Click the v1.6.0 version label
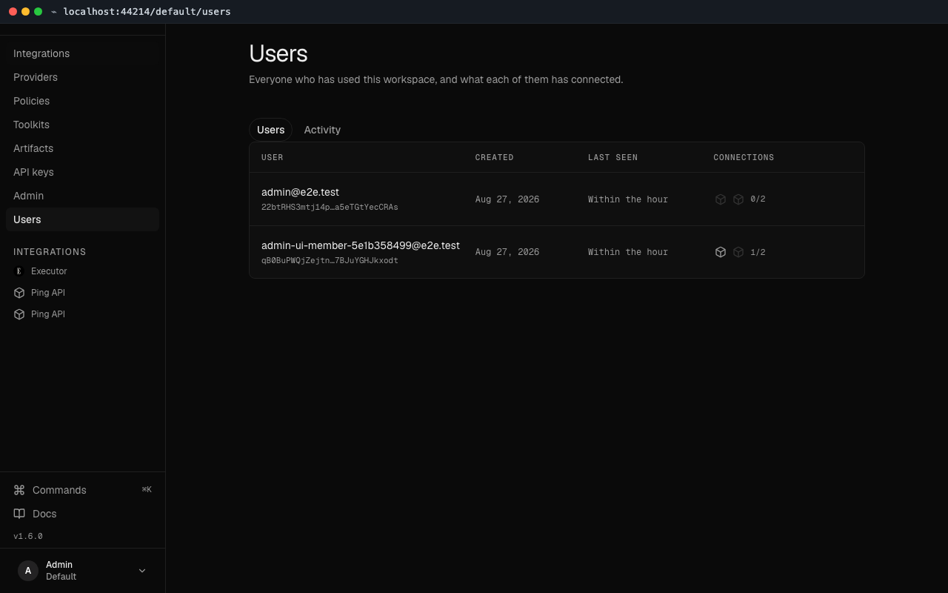 pyautogui.click(x=28, y=536)
